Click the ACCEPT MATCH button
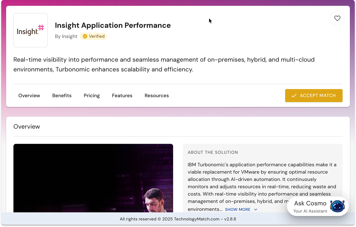This screenshot has height=227, width=356. pyautogui.click(x=314, y=95)
